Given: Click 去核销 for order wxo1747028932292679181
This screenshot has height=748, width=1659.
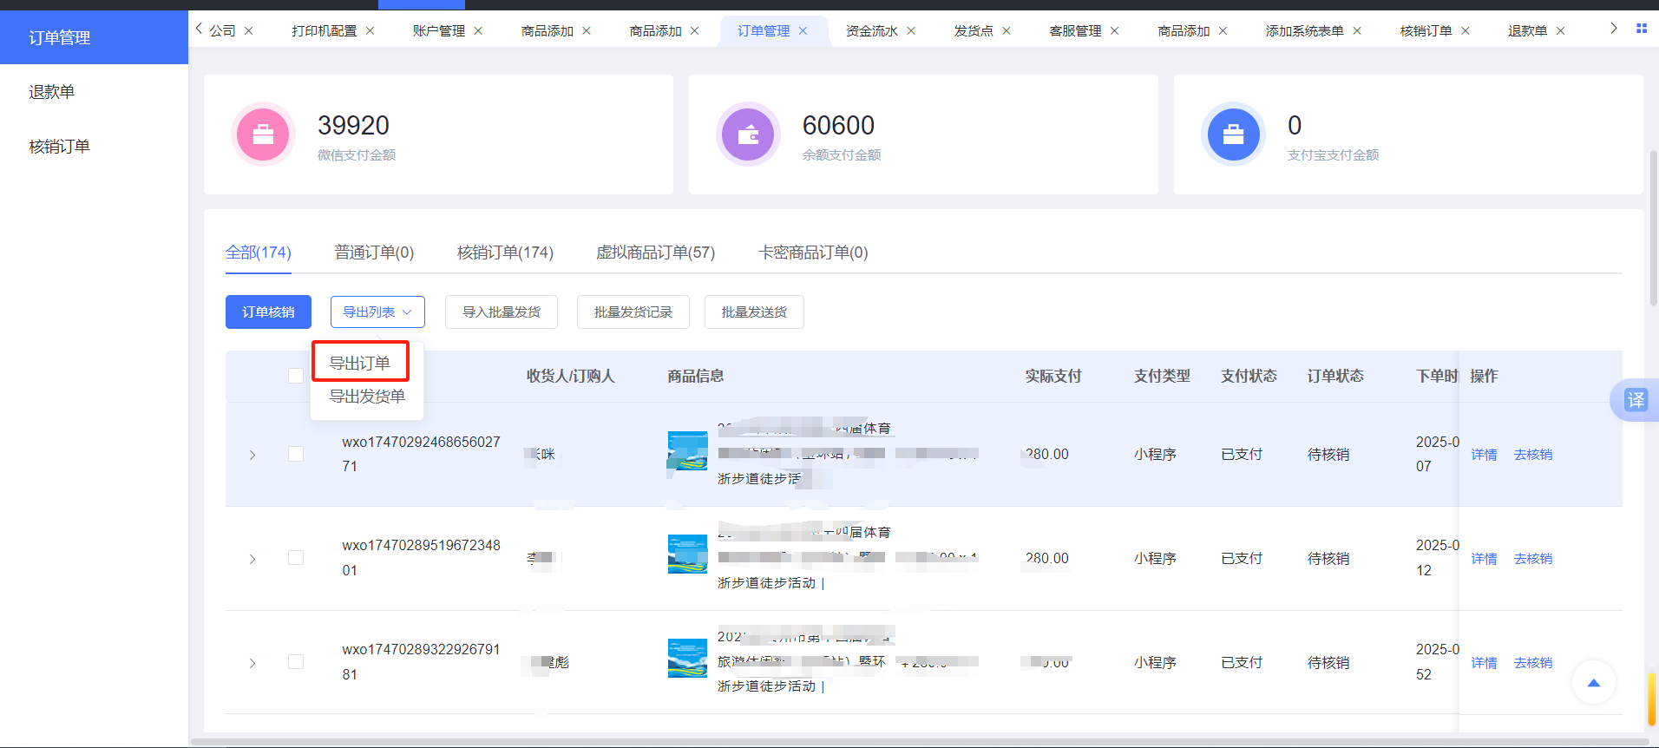Looking at the screenshot, I should click(1533, 663).
